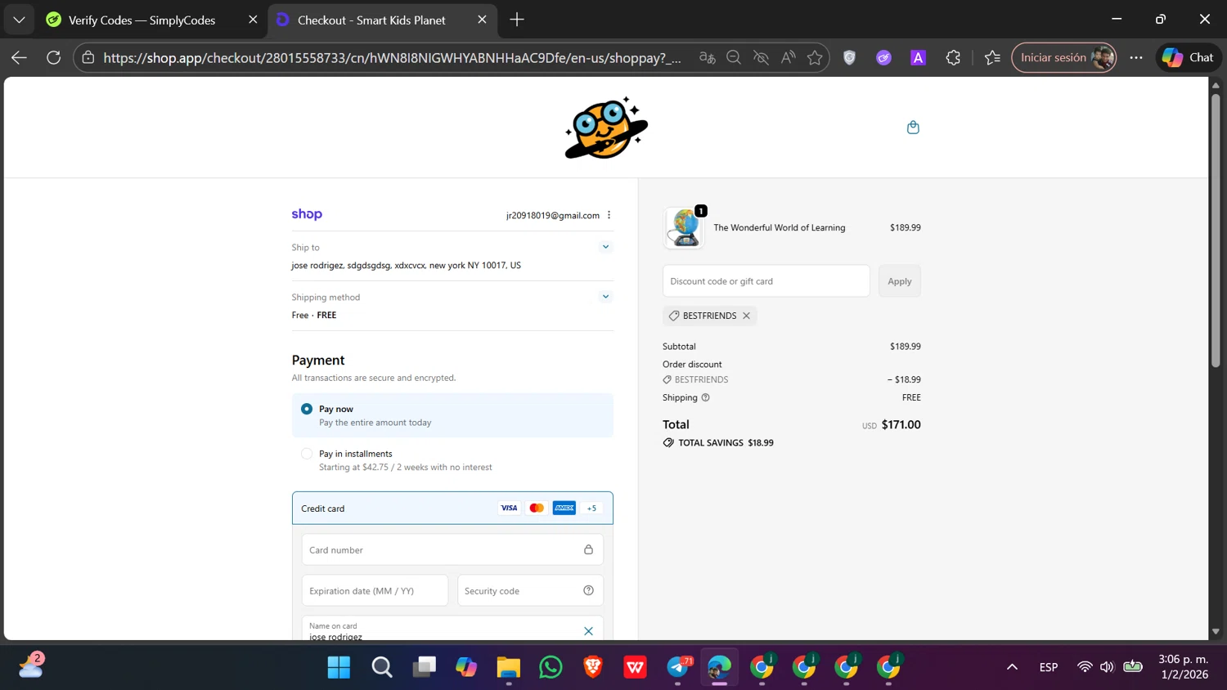
Task: Open the browser extensions puzzle icon
Action: (953, 57)
